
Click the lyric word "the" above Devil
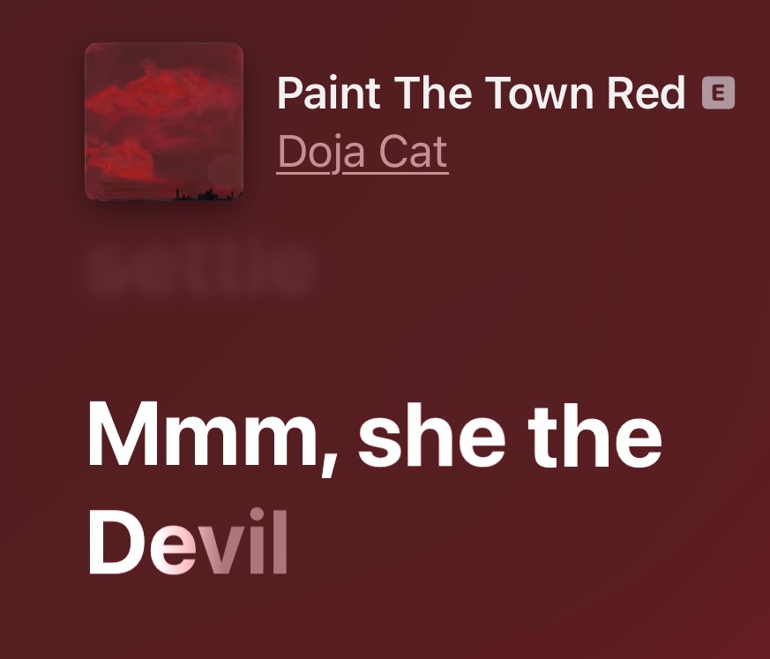(595, 434)
